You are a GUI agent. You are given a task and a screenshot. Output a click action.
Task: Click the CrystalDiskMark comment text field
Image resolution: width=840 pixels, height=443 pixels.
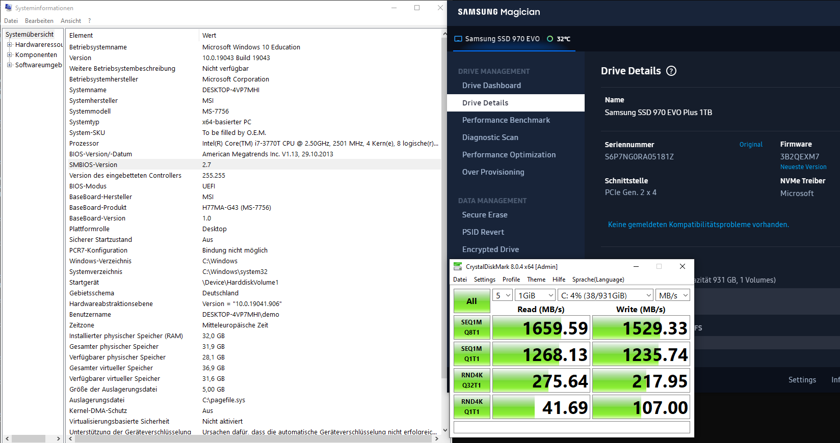tap(571, 427)
